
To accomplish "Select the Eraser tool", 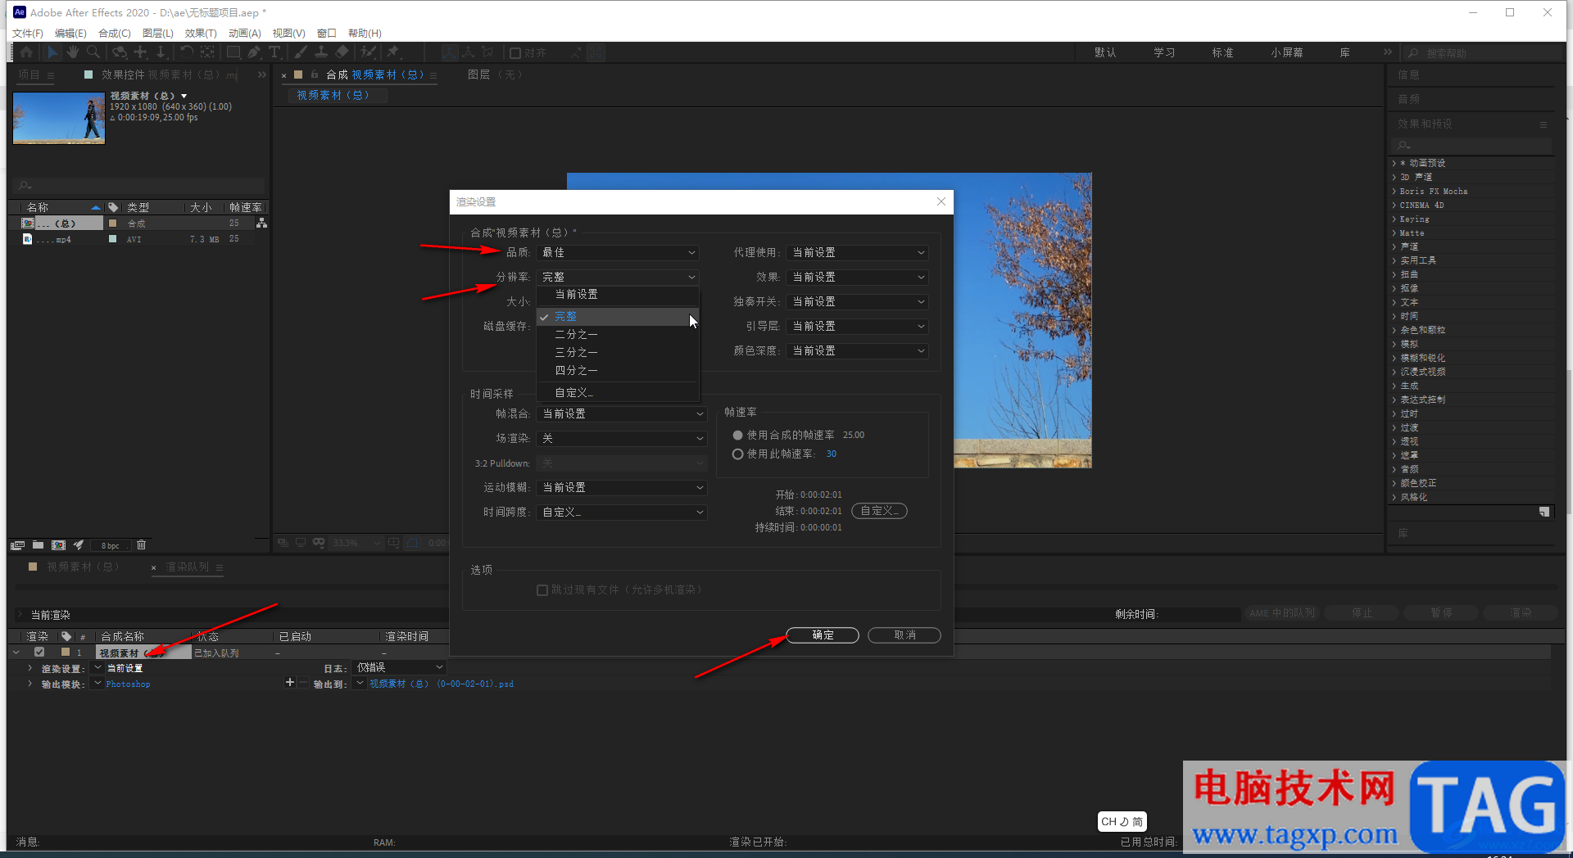I will [x=342, y=52].
